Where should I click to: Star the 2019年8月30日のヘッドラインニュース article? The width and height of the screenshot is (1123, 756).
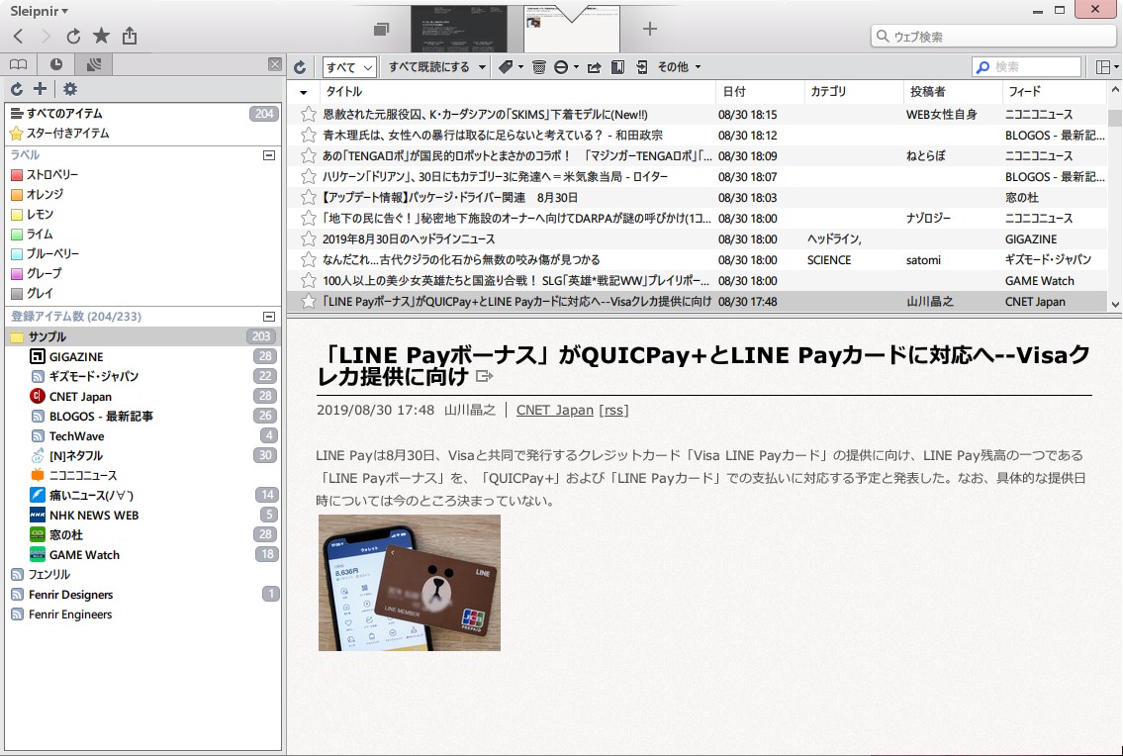pyautogui.click(x=308, y=238)
